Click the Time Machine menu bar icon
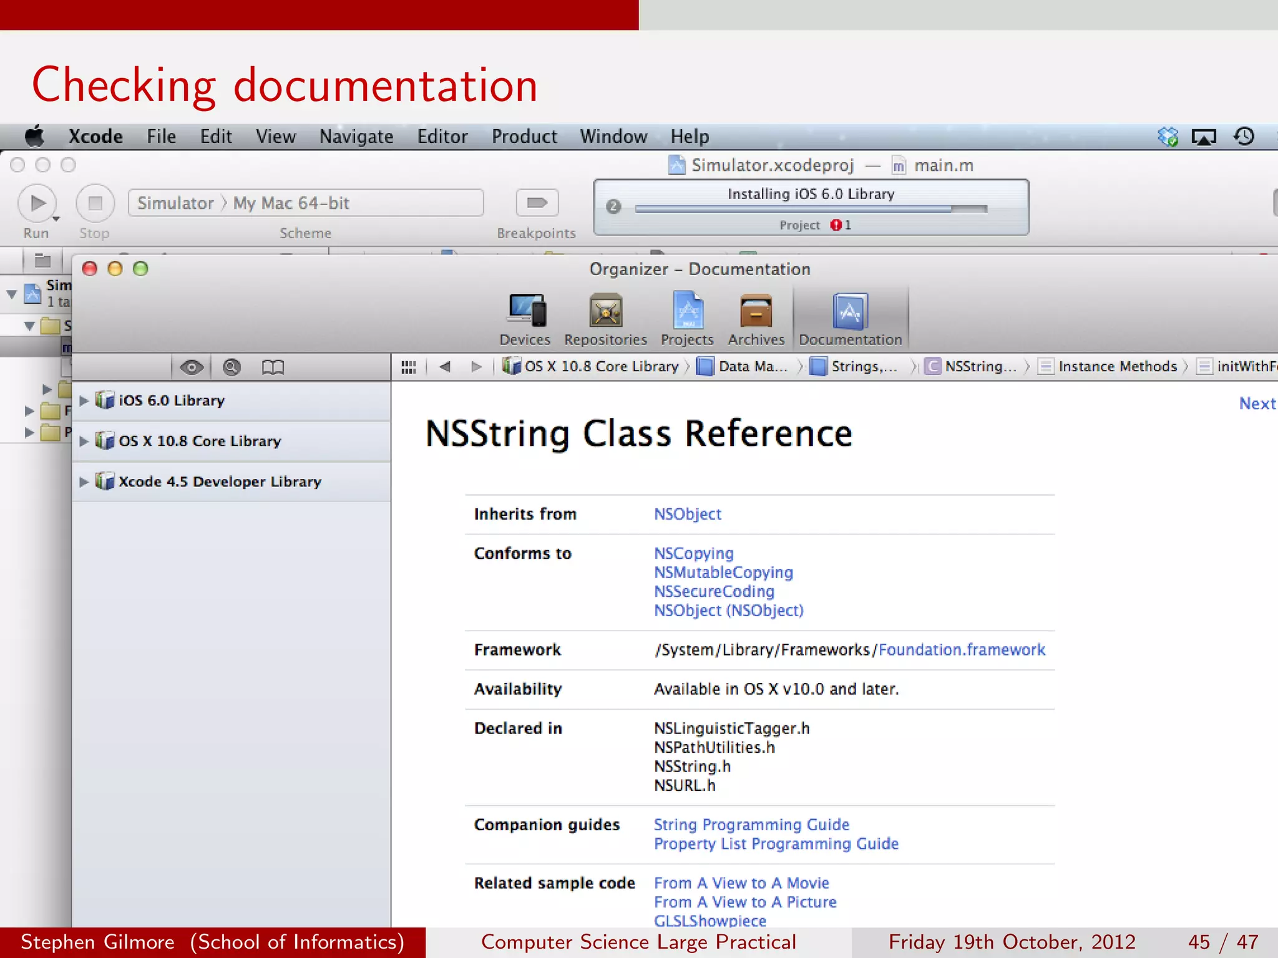 point(1244,137)
